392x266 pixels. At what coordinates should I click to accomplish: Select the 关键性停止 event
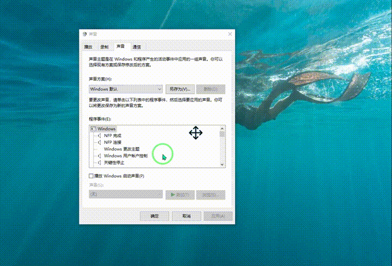tap(114, 162)
